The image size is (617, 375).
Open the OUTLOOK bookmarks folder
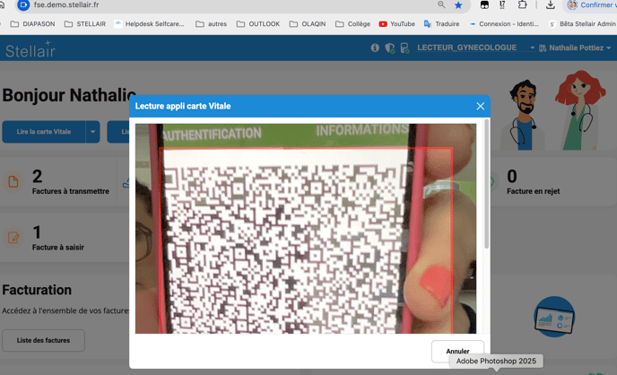click(258, 24)
